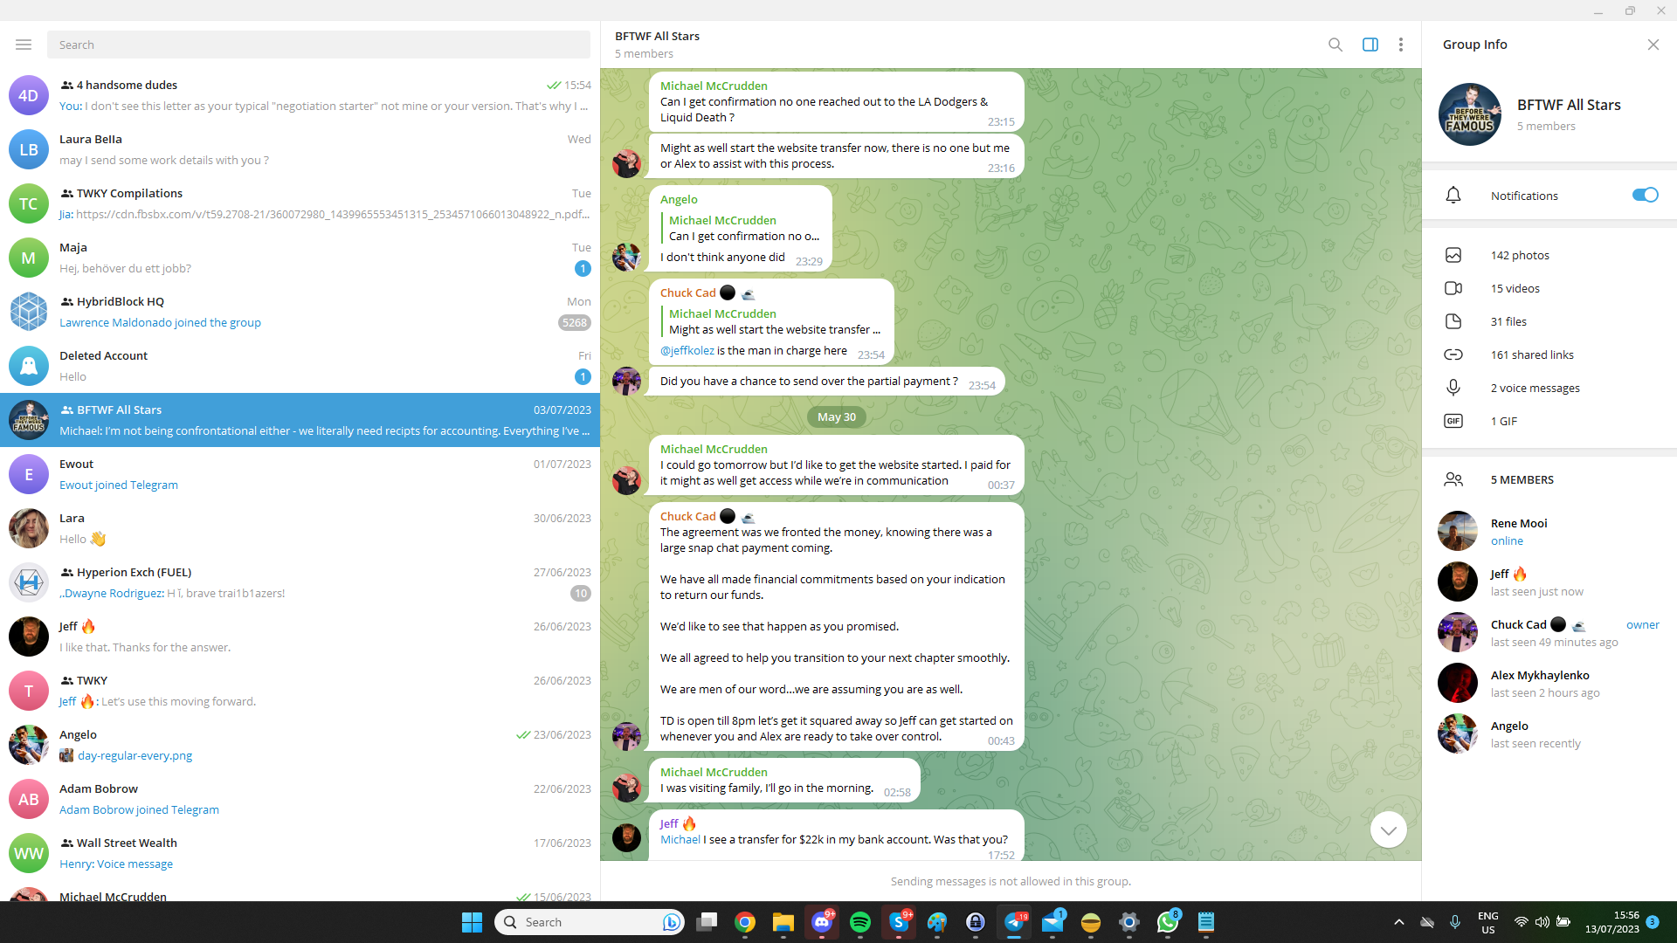Image resolution: width=1677 pixels, height=943 pixels.
Task: Open 161 shared links
Action: [1532, 354]
